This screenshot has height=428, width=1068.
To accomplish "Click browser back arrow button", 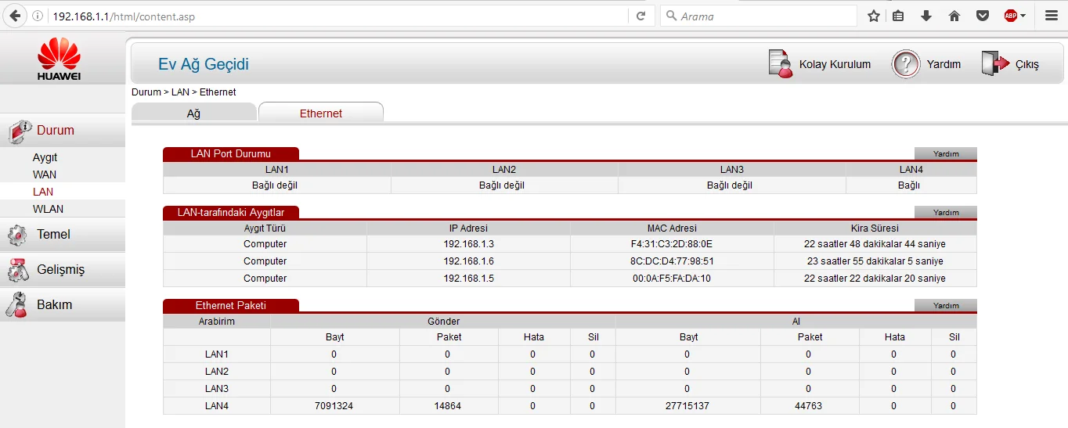I will click(x=14, y=16).
